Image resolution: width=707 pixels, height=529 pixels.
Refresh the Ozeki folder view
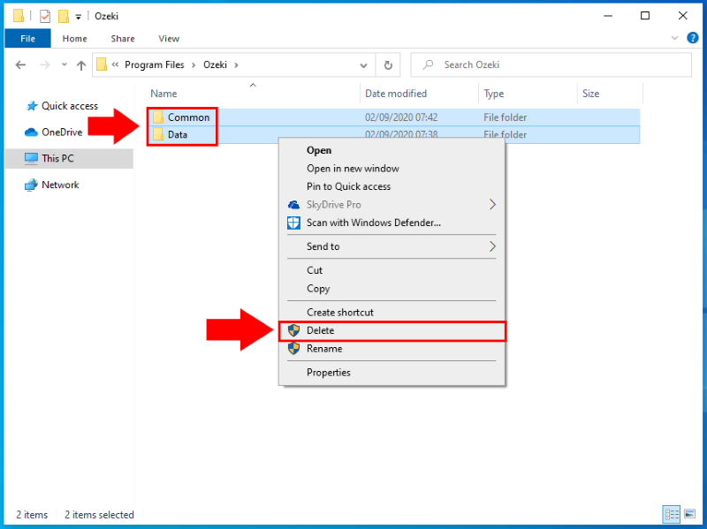click(388, 65)
